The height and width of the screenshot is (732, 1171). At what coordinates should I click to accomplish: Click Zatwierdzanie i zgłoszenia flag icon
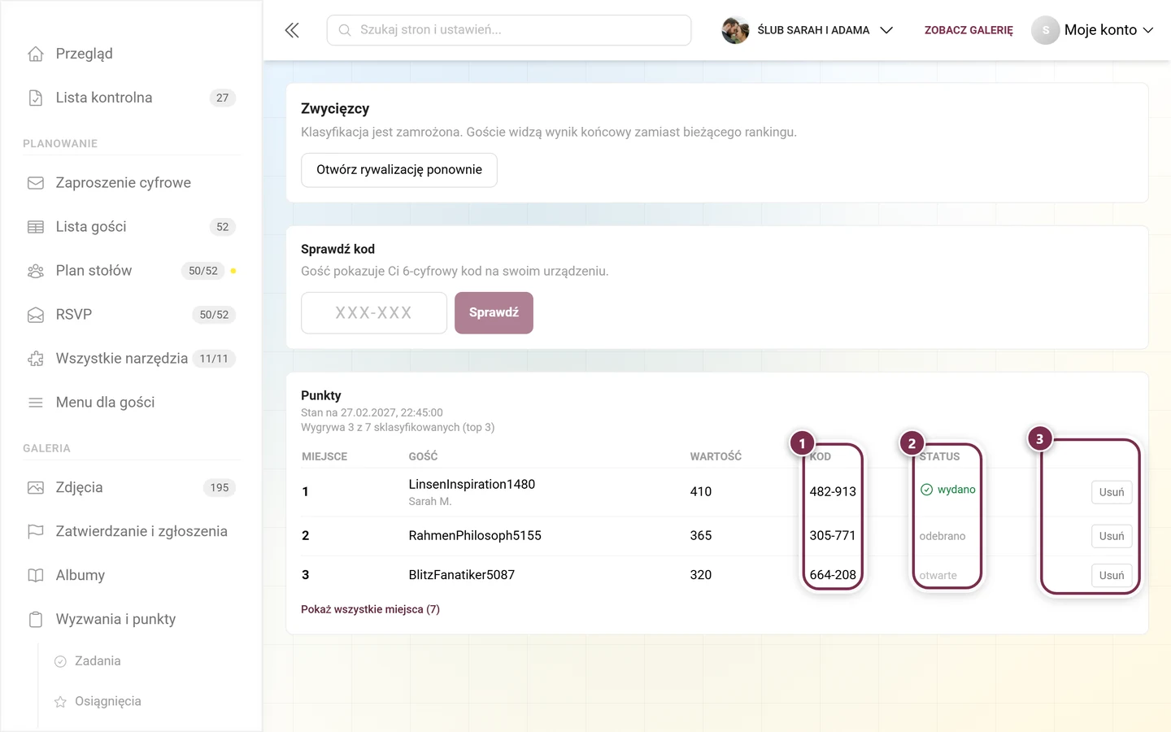(36, 532)
